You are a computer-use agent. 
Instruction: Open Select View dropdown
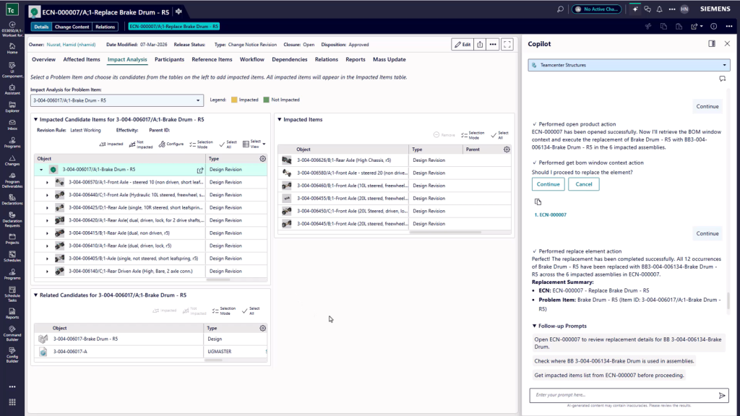click(254, 144)
